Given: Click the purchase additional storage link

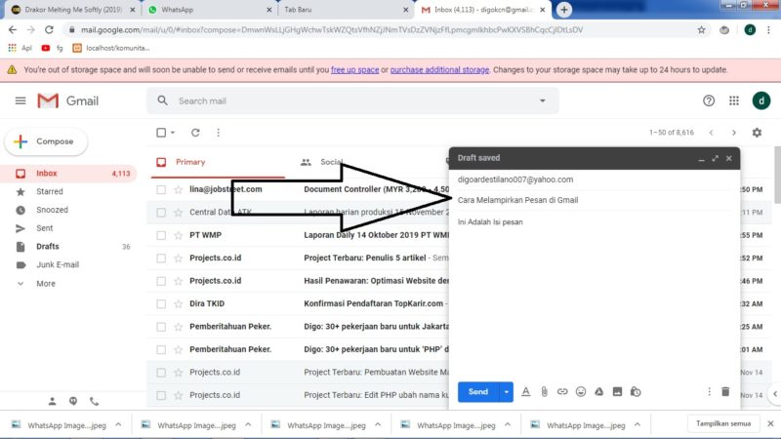Looking at the screenshot, I should (439, 70).
